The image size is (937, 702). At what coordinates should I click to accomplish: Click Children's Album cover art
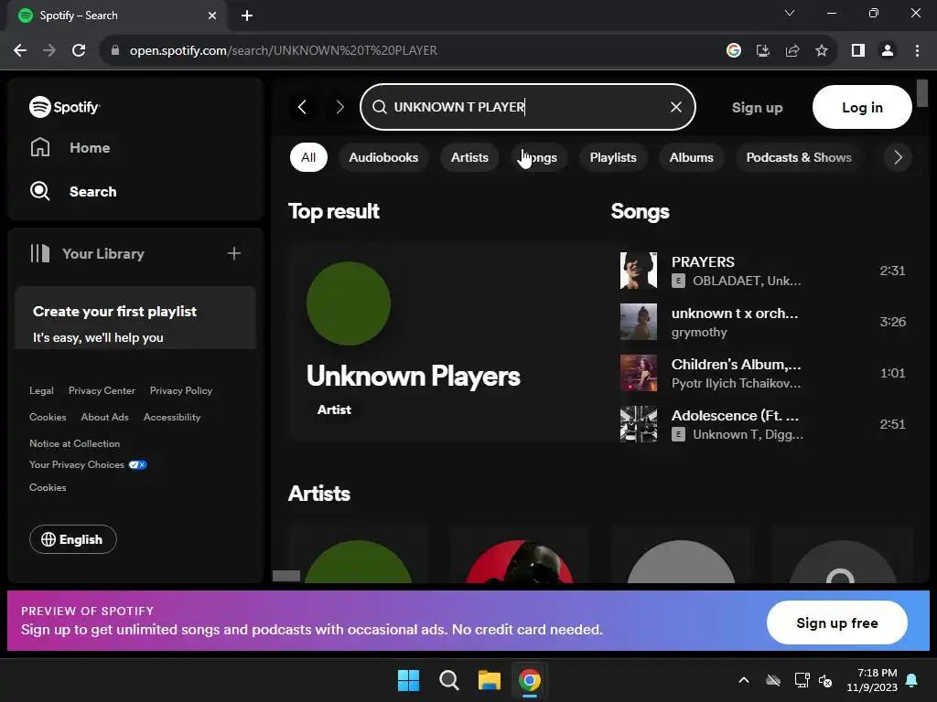638,373
